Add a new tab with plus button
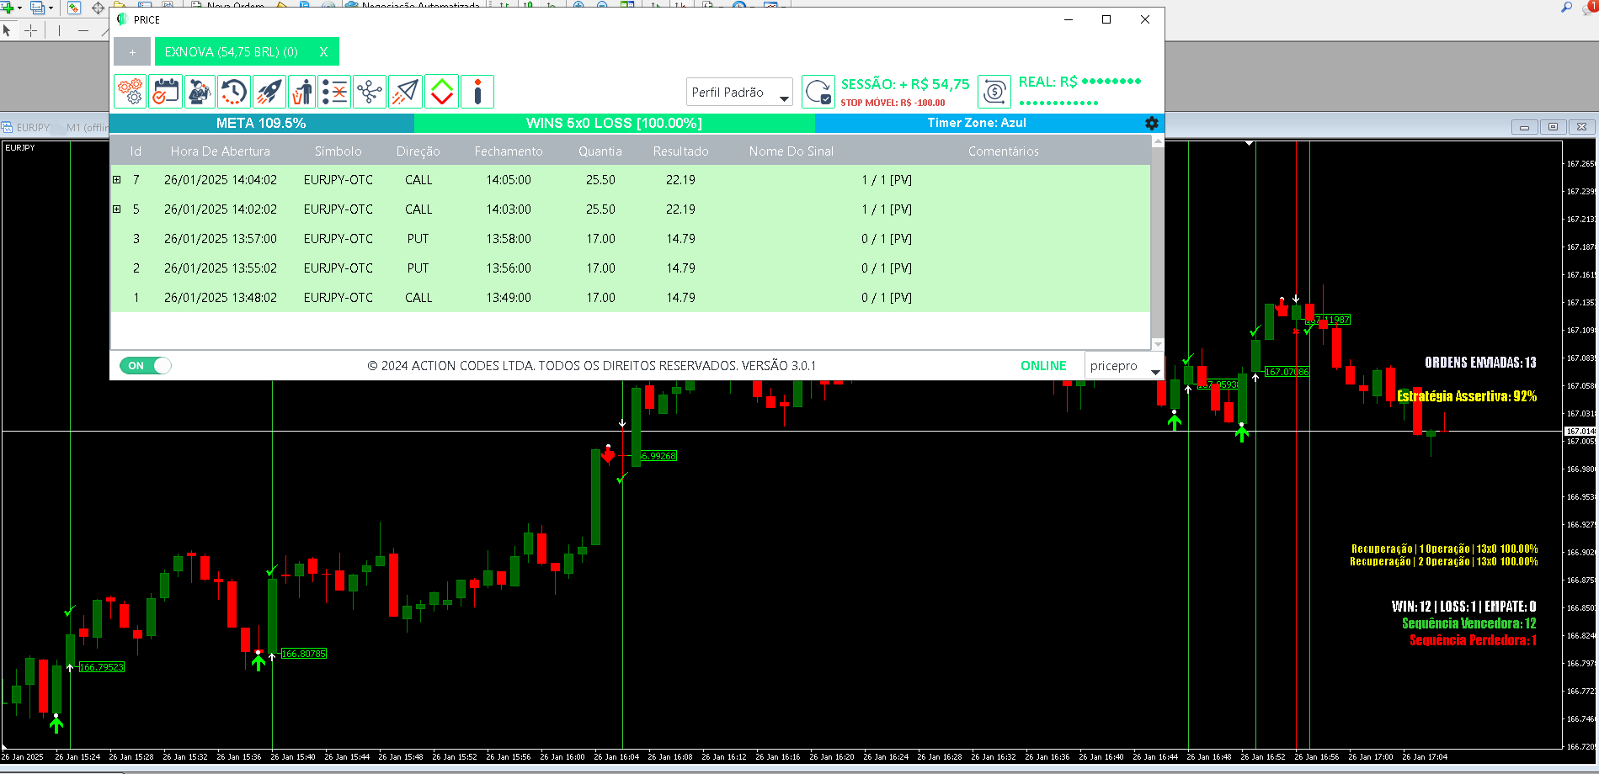1599x774 pixels. (x=132, y=52)
